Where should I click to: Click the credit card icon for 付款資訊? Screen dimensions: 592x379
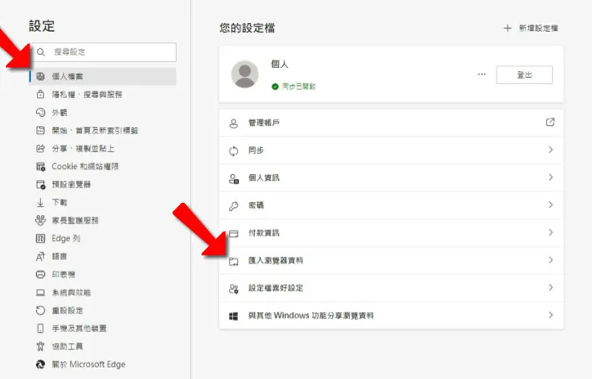point(234,233)
